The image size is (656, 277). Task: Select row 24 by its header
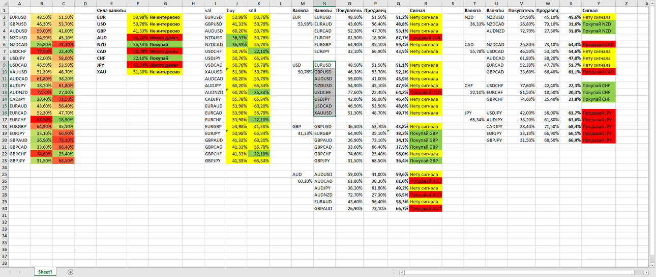tap(4, 168)
